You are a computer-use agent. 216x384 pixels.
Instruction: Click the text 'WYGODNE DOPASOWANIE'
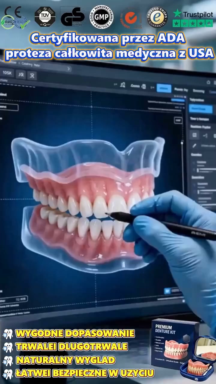pos(75,334)
